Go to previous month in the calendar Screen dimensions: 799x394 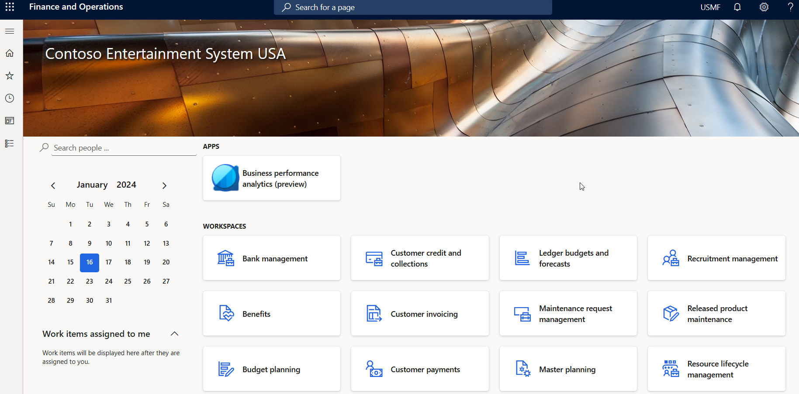pos(53,185)
